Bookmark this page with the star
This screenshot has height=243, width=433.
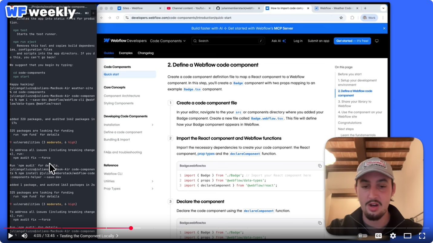(341, 18)
